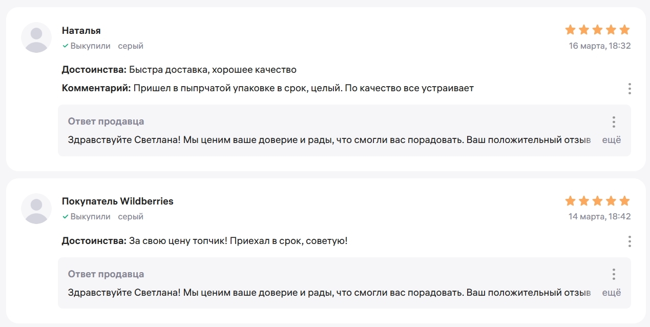
Task: Open three-dot menu on Наталья's review comment
Action: (x=630, y=89)
